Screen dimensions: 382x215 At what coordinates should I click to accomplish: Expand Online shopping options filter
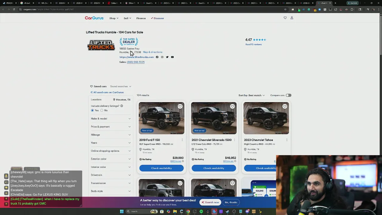[x=111, y=151]
